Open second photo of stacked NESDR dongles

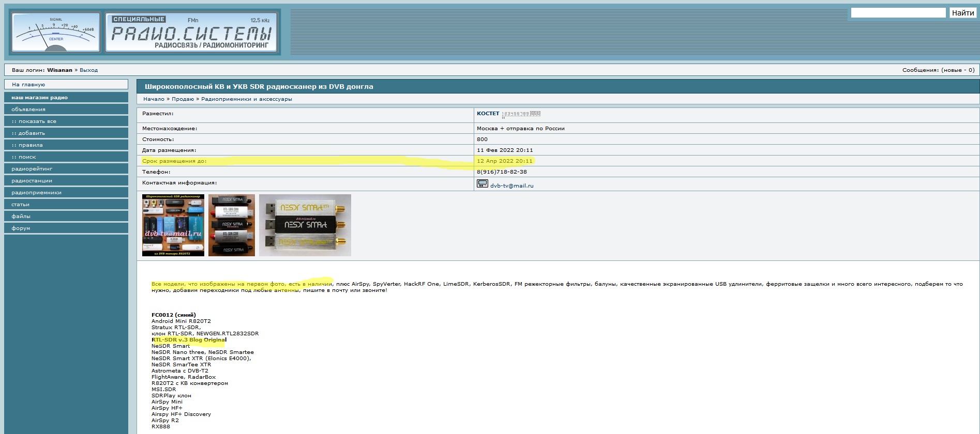[x=232, y=225]
